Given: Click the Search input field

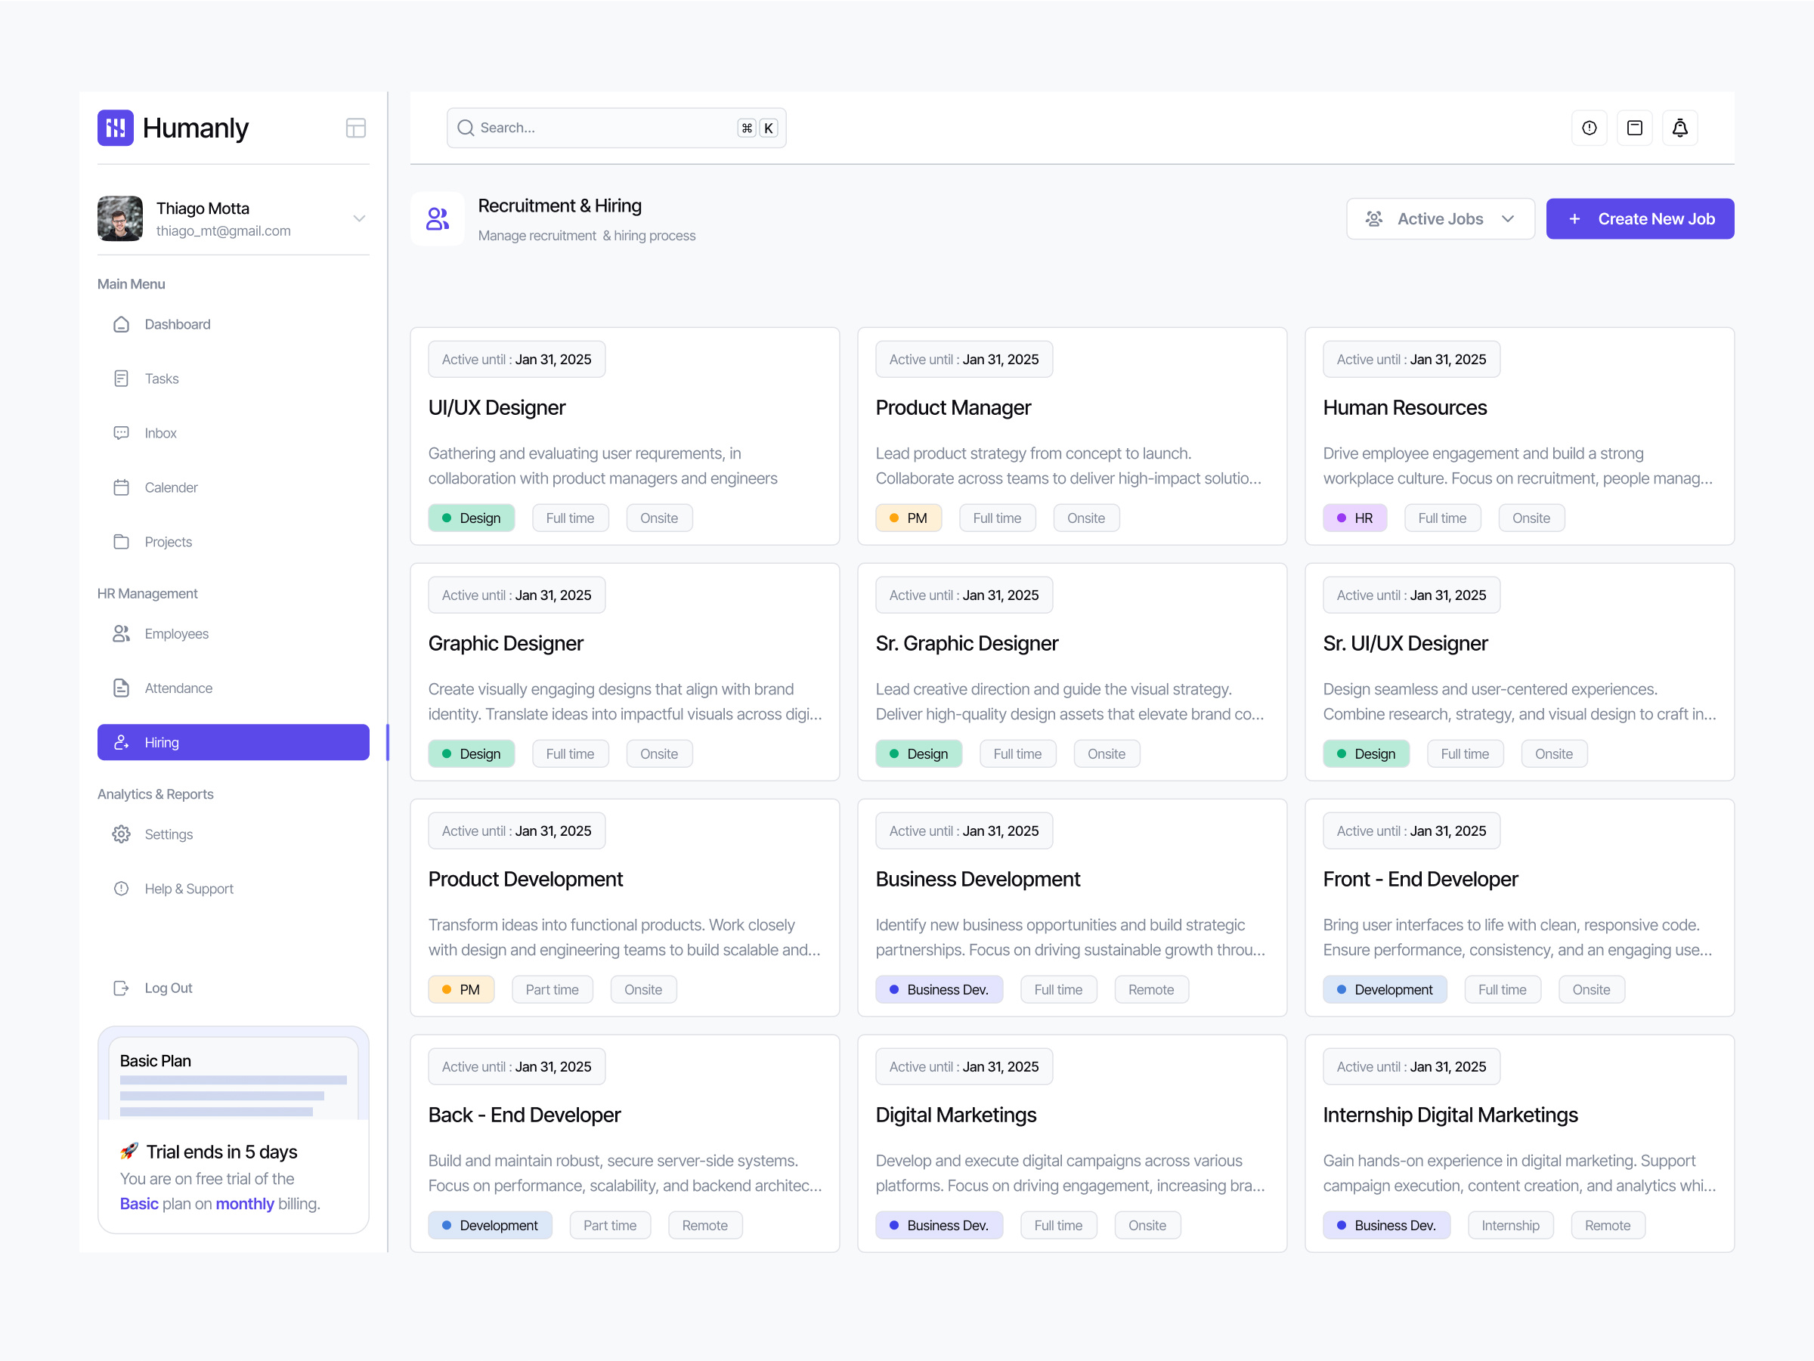Looking at the screenshot, I should coord(607,128).
